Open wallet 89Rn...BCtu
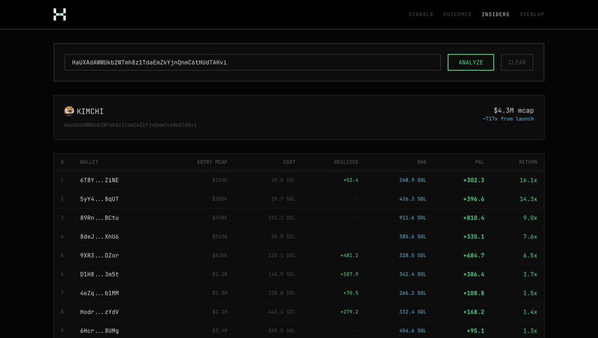The height and width of the screenshot is (338, 598). [99, 218]
